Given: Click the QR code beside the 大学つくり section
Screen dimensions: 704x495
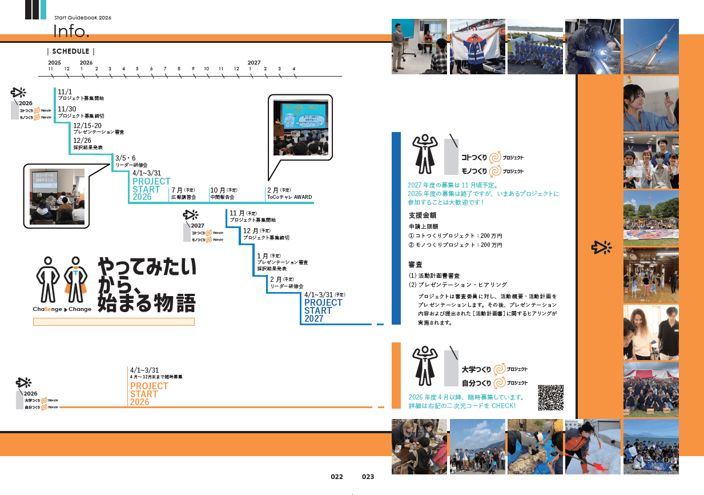Looking at the screenshot, I should coord(551,397).
